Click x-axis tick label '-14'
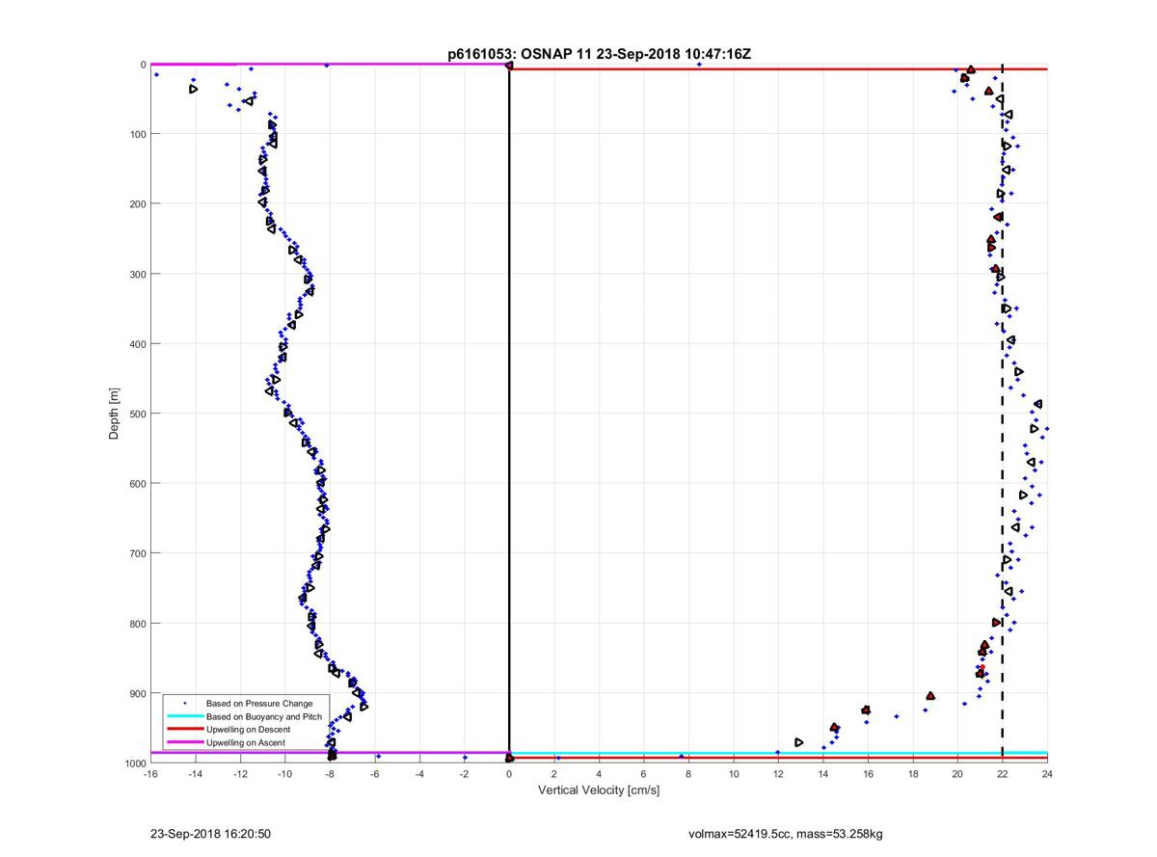The image size is (1157, 857). (195, 773)
